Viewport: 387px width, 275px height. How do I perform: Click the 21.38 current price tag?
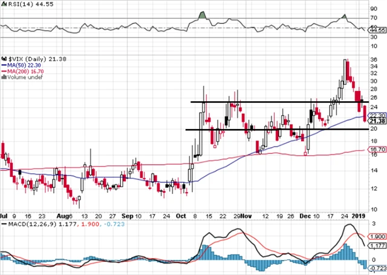[377, 121]
